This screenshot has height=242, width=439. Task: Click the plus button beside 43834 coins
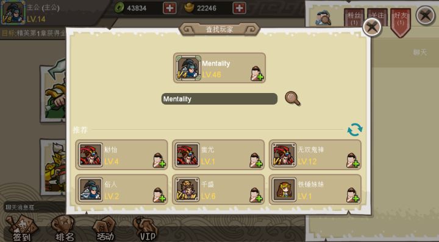[x=170, y=8]
